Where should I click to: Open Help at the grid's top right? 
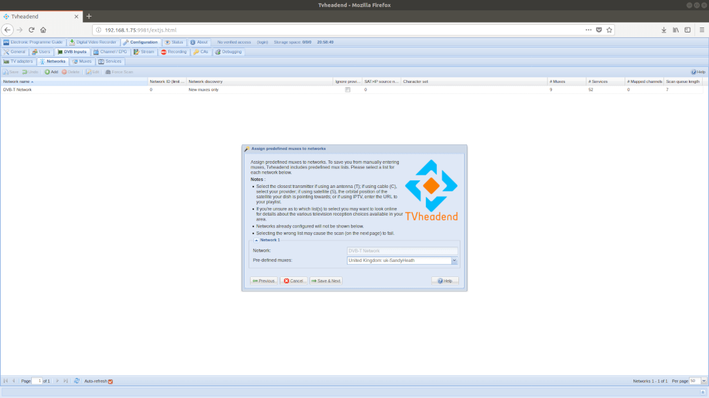(x=698, y=72)
